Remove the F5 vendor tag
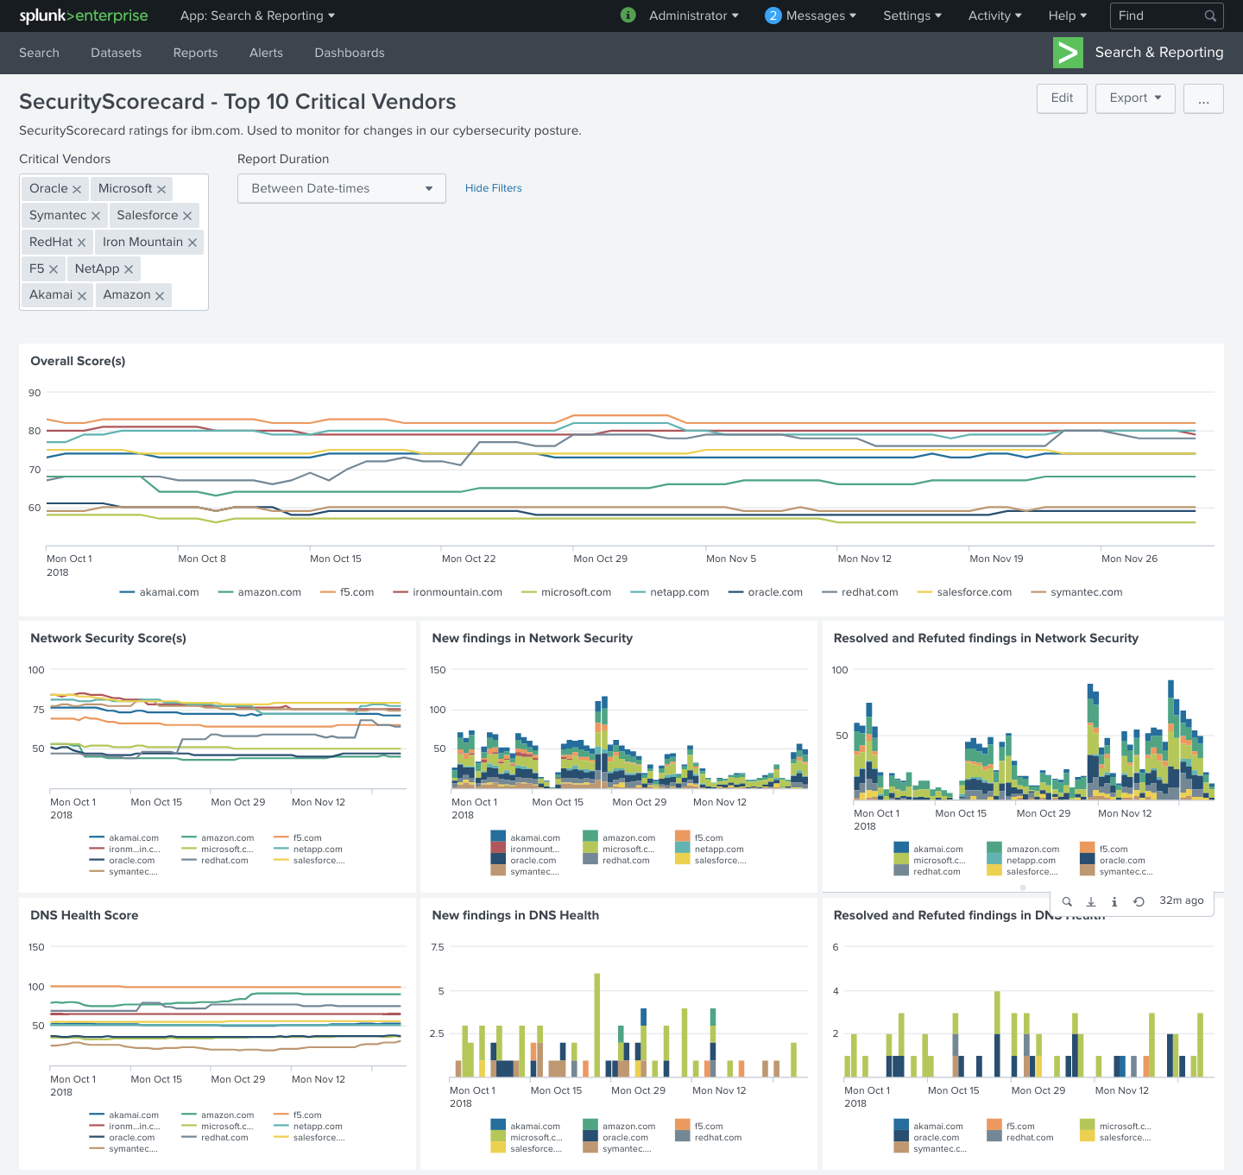 (54, 269)
